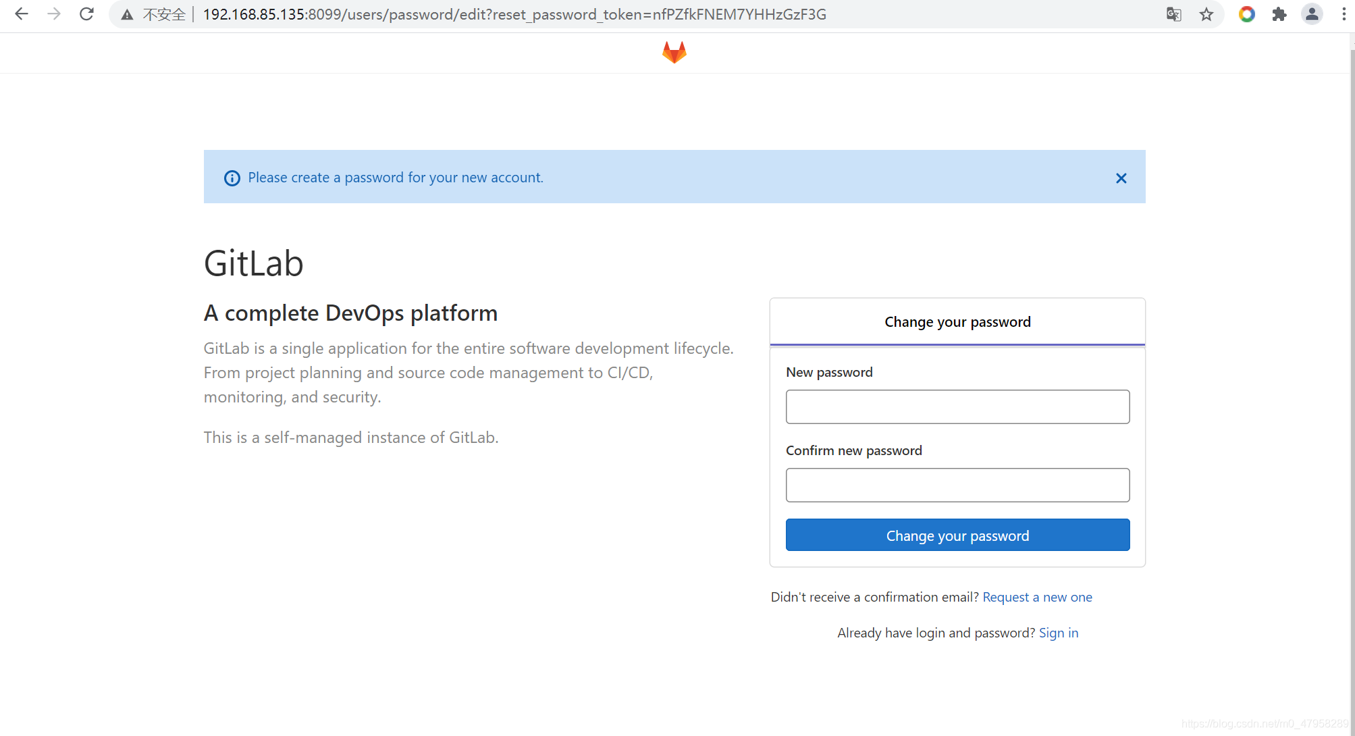Image resolution: width=1355 pixels, height=736 pixels.
Task: Click the browser back navigation arrow
Action: point(22,14)
